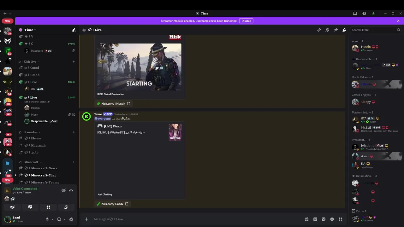Click the RISK STARTING stream thumbnail
404x227 pixels.
point(139,67)
